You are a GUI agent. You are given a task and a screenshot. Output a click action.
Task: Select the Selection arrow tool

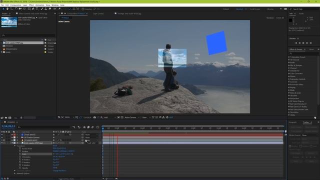(x=3, y=9)
